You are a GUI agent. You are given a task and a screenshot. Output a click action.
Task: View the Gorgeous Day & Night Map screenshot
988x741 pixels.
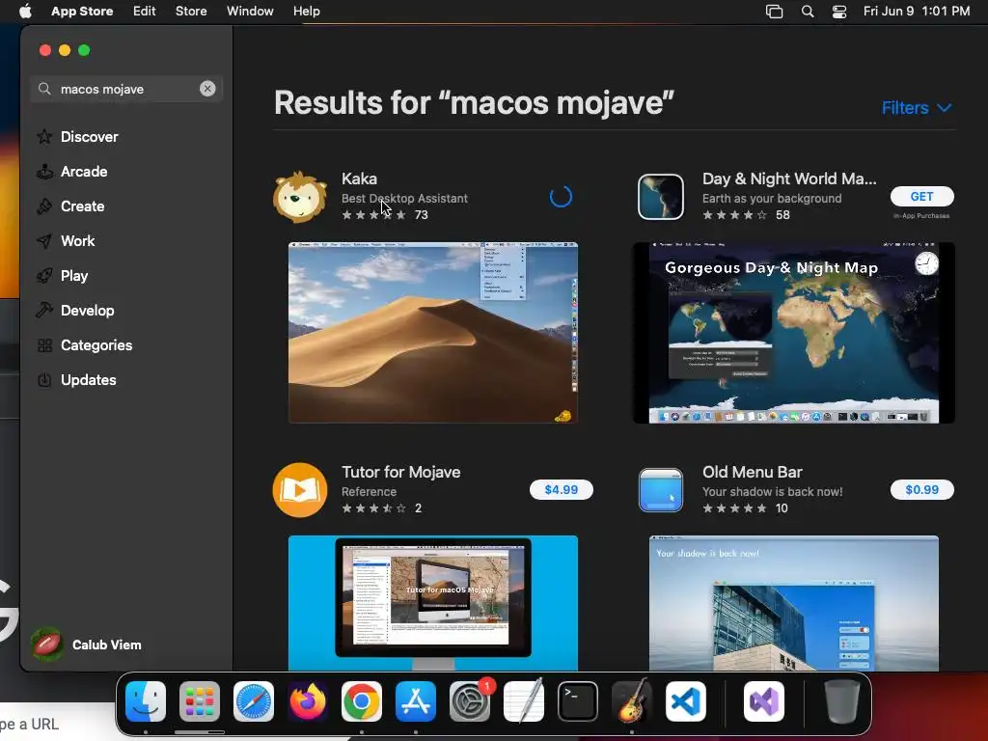click(x=794, y=333)
